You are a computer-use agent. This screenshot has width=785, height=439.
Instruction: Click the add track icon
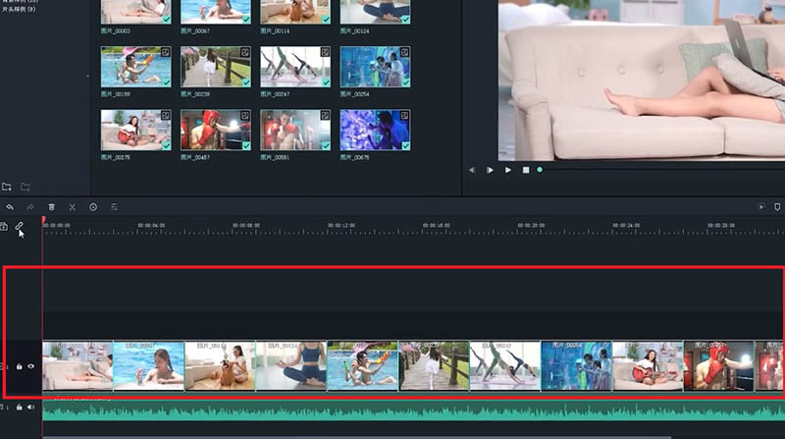[x=4, y=227]
